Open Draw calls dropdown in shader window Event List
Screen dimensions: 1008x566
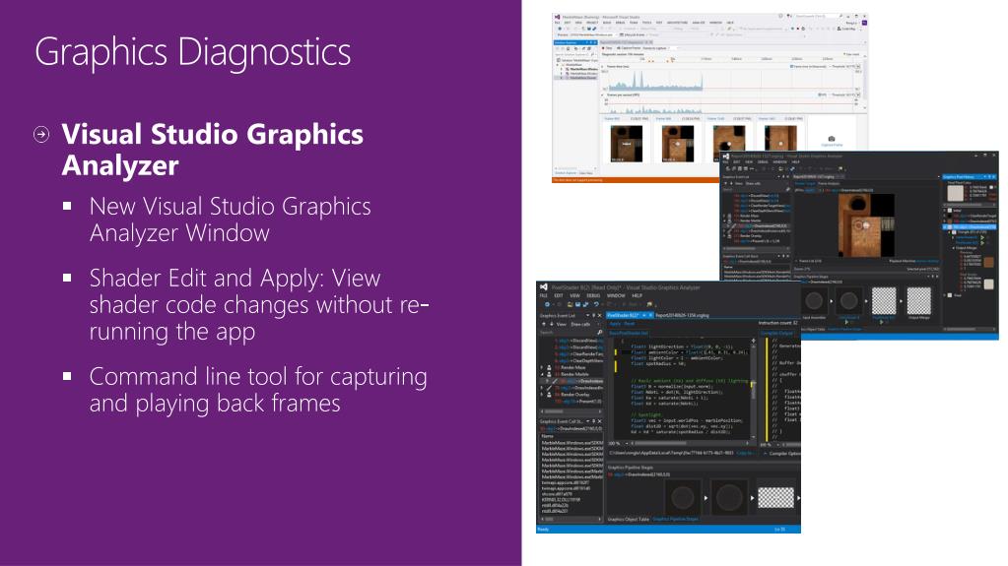click(585, 325)
